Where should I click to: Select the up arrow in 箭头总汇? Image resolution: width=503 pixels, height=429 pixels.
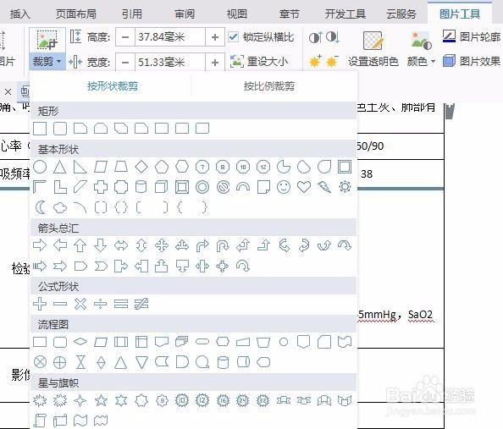tap(80, 245)
